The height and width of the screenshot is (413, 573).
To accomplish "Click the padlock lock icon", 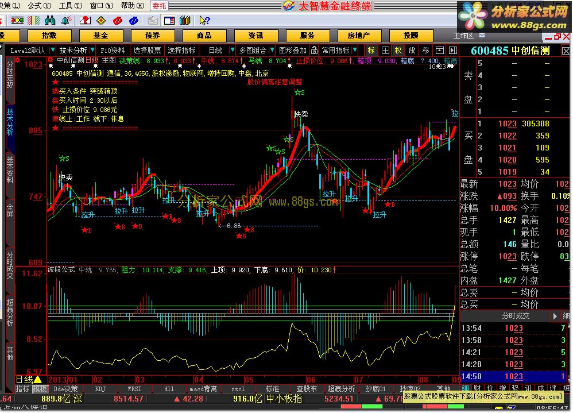I will 314,50.
